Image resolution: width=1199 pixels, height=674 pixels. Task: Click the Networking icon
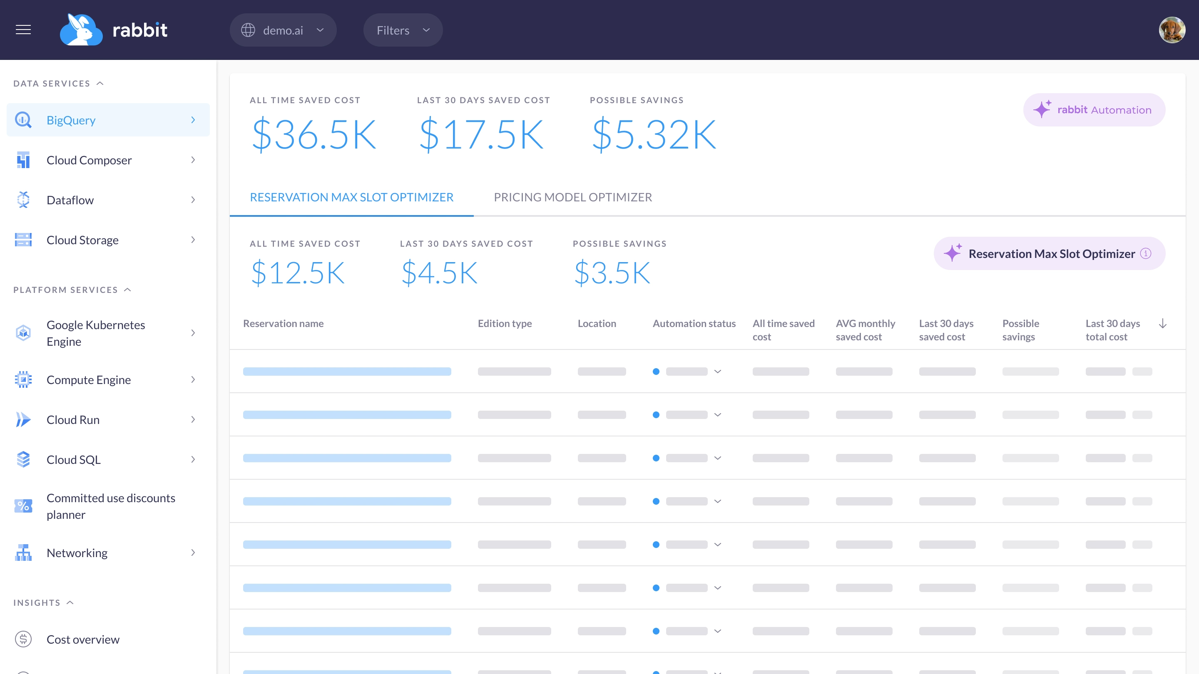tap(23, 553)
